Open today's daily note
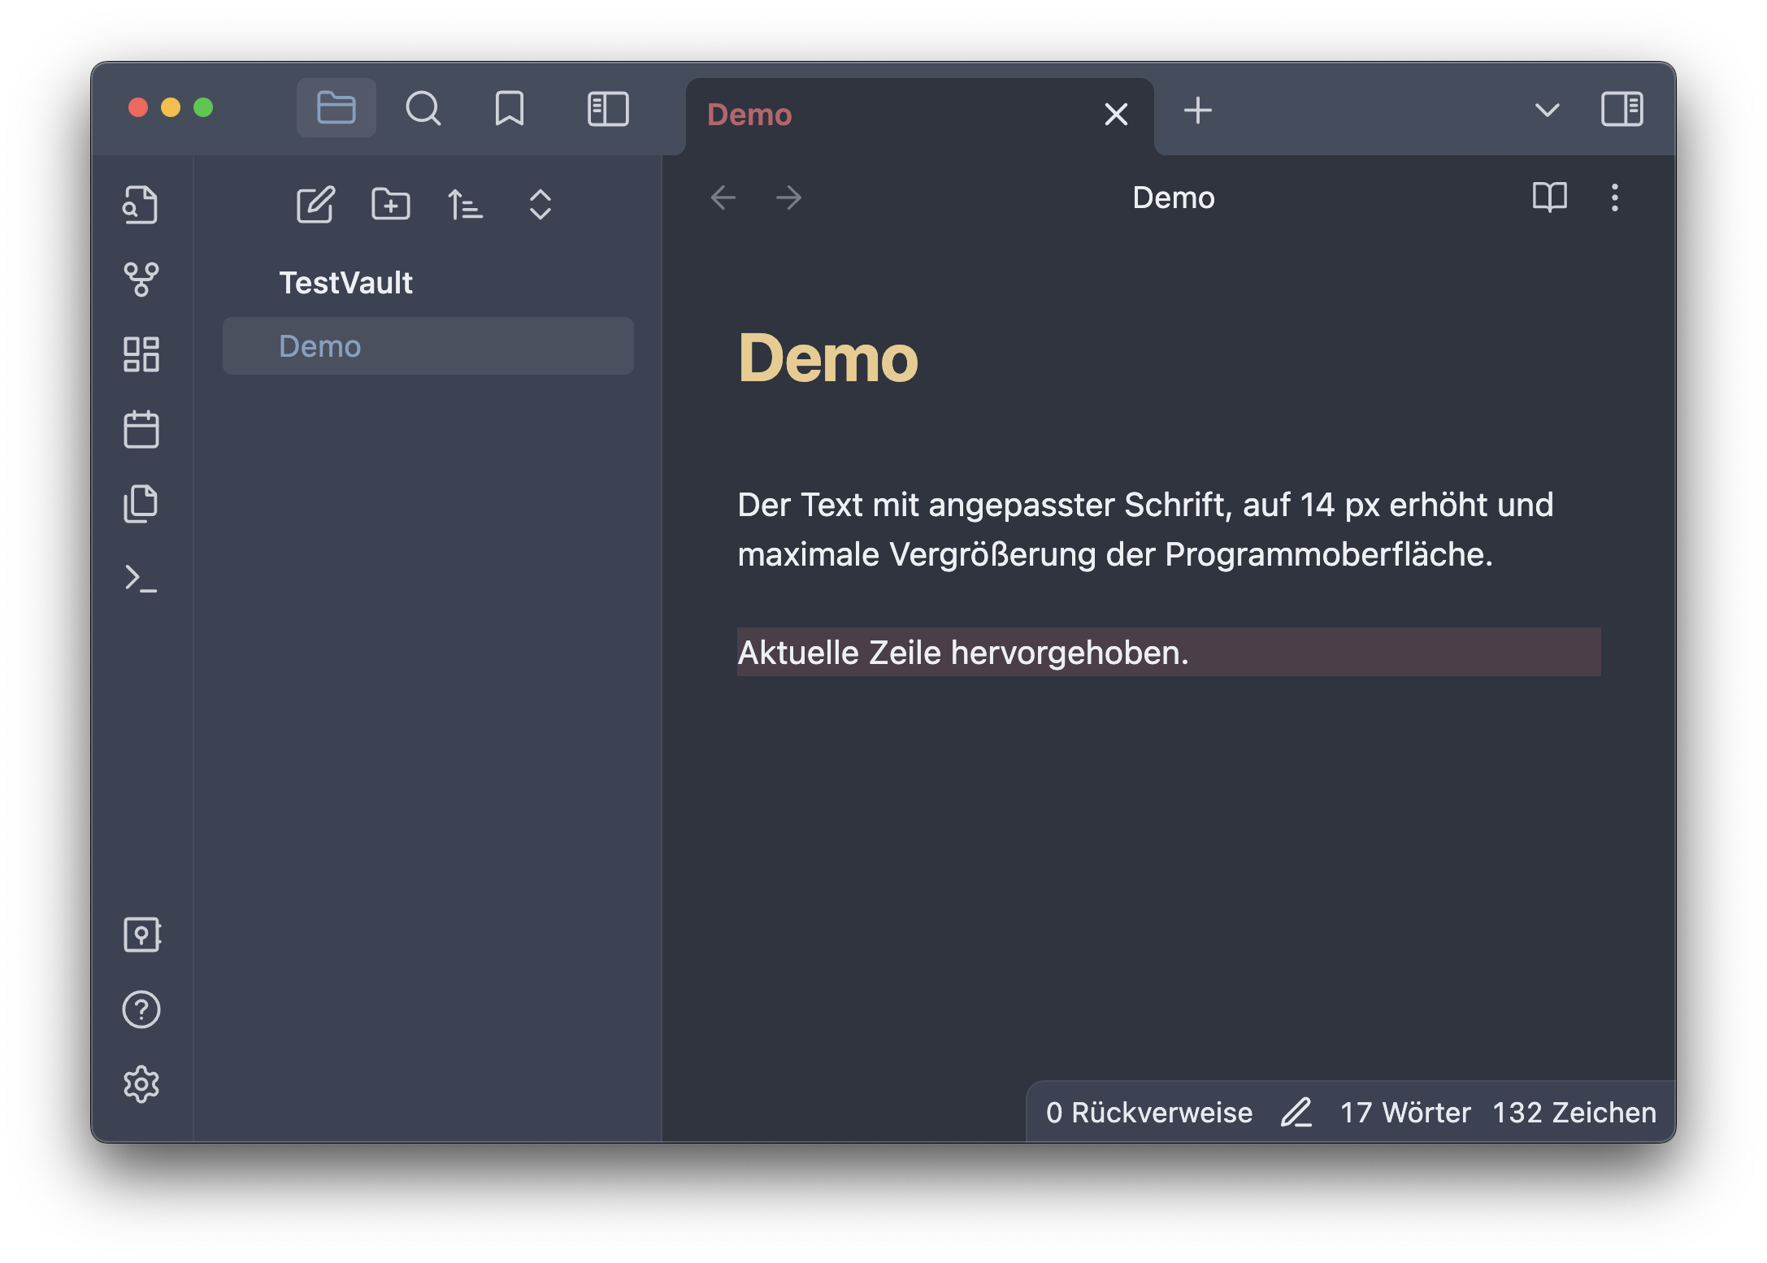The height and width of the screenshot is (1263, 1767). point(141,429)
